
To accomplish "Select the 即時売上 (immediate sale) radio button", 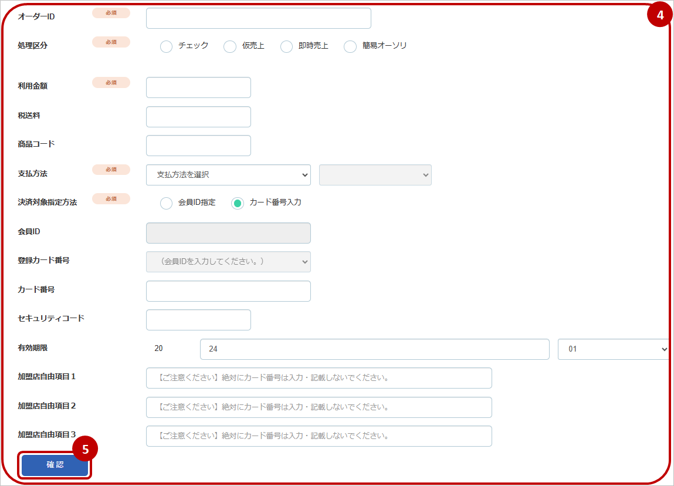I will pos(286,46).
